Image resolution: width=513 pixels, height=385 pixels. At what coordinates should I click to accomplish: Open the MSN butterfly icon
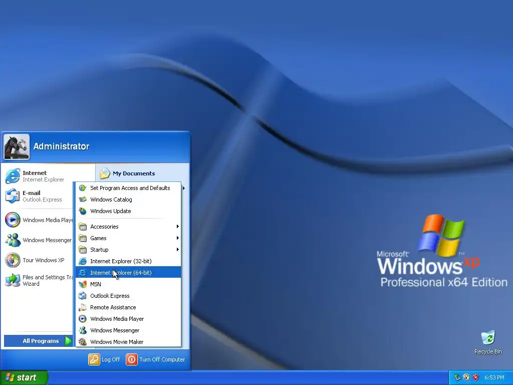click(83, 284)
